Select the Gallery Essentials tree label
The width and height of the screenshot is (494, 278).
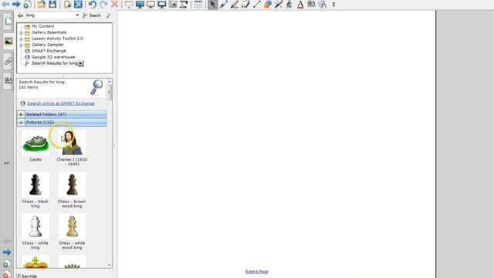(x=49, y=32)
